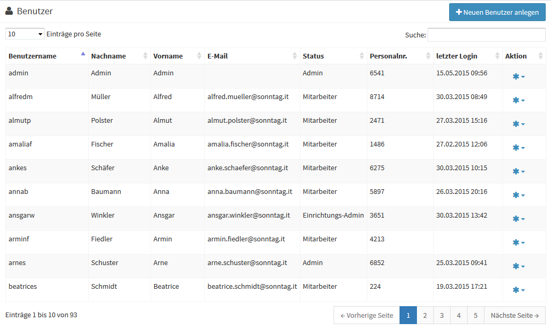Expand action dropdown for annab
The width and height of the screenshot is (551, 332).
518,196
